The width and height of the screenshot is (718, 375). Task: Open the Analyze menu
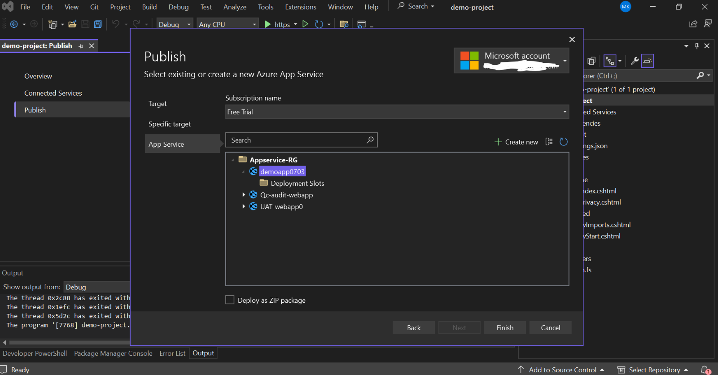pyautogui.click(x=235, y=7)
